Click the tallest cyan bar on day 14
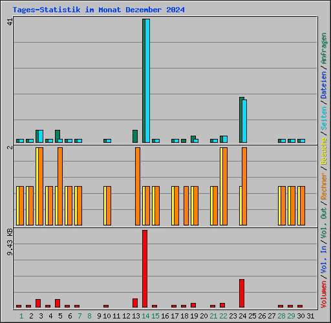The image size is (331, 323). coord(147,81)
